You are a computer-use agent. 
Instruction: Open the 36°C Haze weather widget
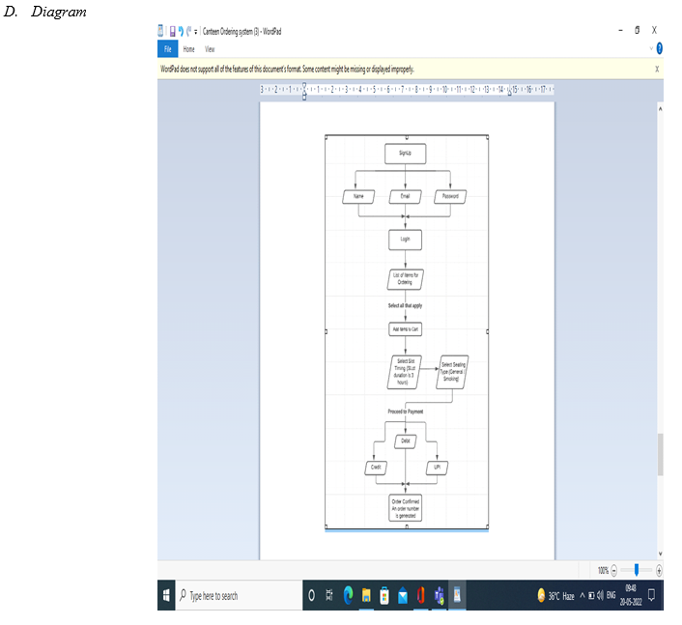(x=555, y=595)
